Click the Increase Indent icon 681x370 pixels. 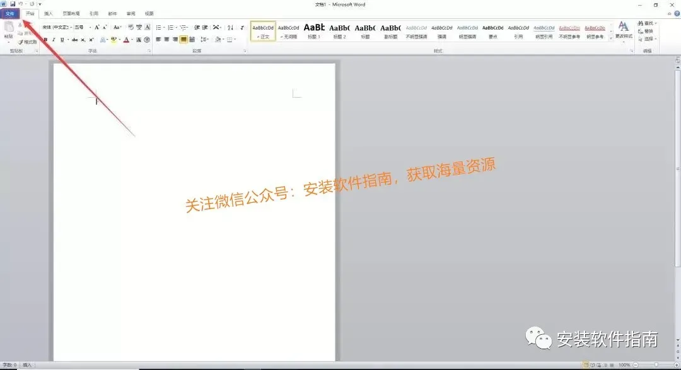[x=204, y=27]
